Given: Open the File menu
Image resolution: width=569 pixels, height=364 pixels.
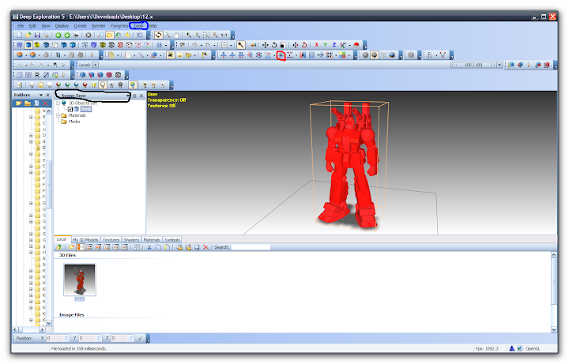Looking at the screenshot, I should (x=21, y=26).
